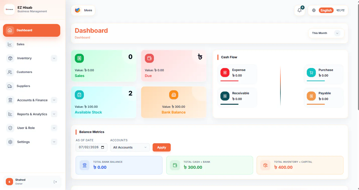Screen dimensions: 359x190
Task: Click the Balance Metrics heading
Action: (x=92, y=132)
